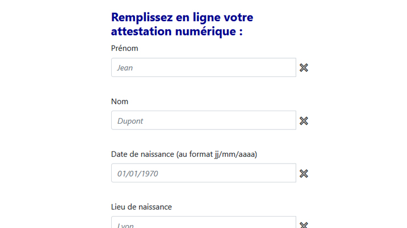Click the Lieu de naissance input field
Viewport: 407px width, 228px height.
(x=203, y=222)
